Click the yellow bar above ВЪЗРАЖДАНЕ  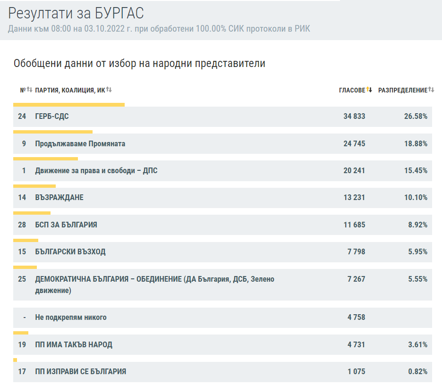pos(34,186)
